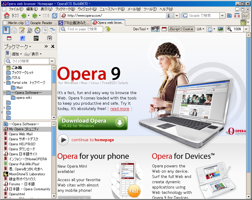
Task: Open the DevTool dropdown menu
Action: pyautogui.click(x=141, y=29)
